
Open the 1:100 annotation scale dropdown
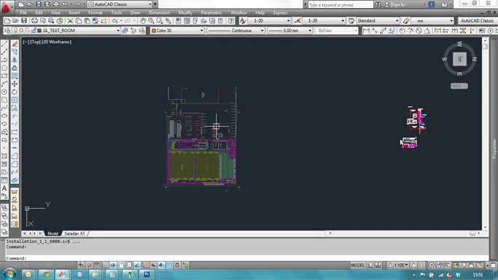399,265
